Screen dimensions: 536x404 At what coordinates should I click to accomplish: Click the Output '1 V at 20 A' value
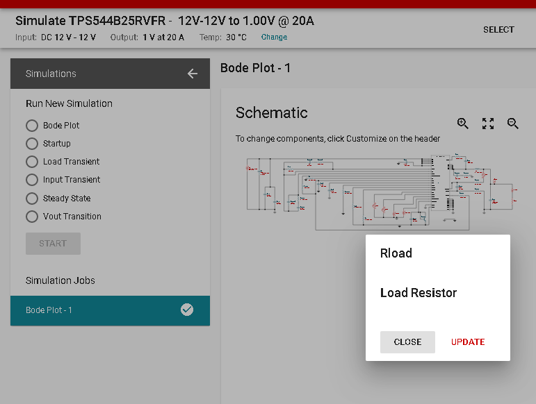click(x=163, y=37)
